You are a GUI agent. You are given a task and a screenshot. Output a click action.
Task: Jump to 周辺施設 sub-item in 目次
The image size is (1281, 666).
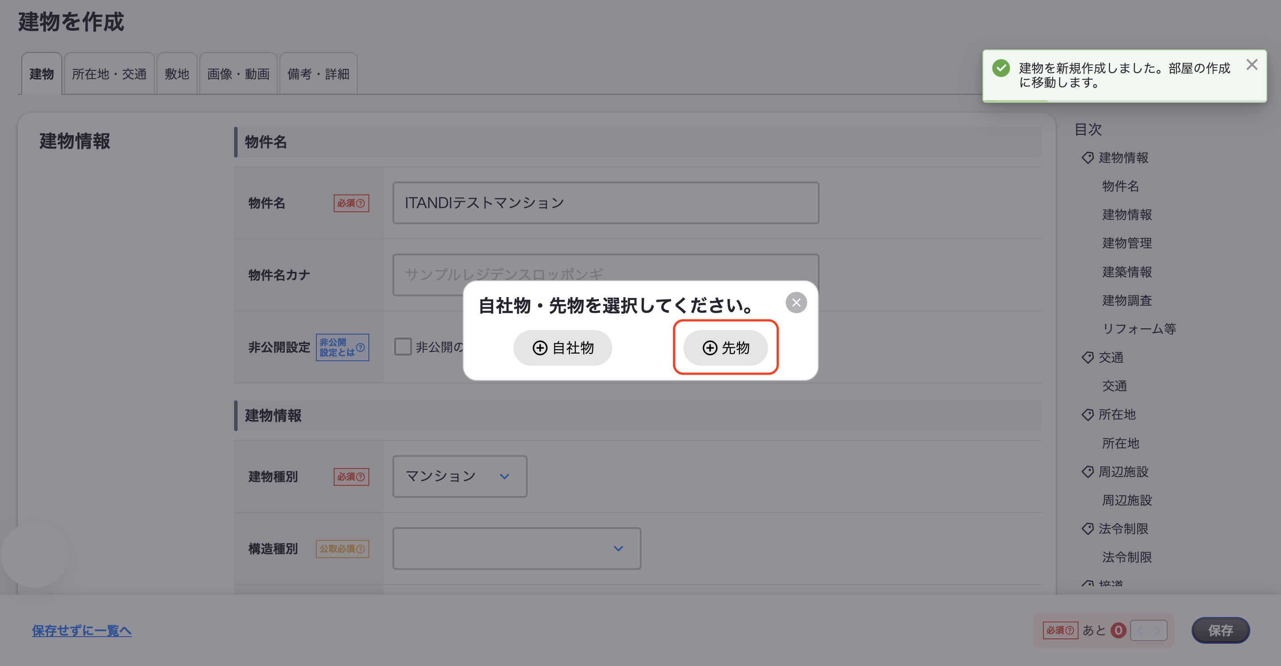pos(1127,500)
